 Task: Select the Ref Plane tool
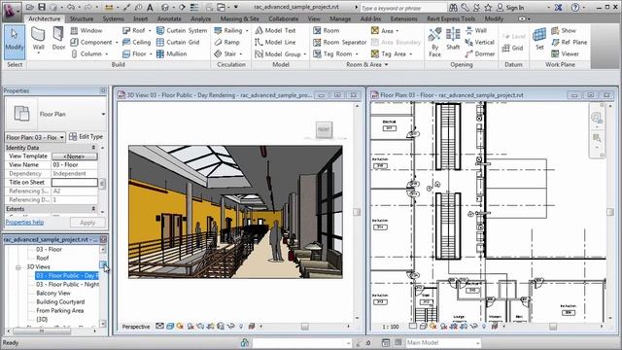pyautogui.click(x=570, y=42)
